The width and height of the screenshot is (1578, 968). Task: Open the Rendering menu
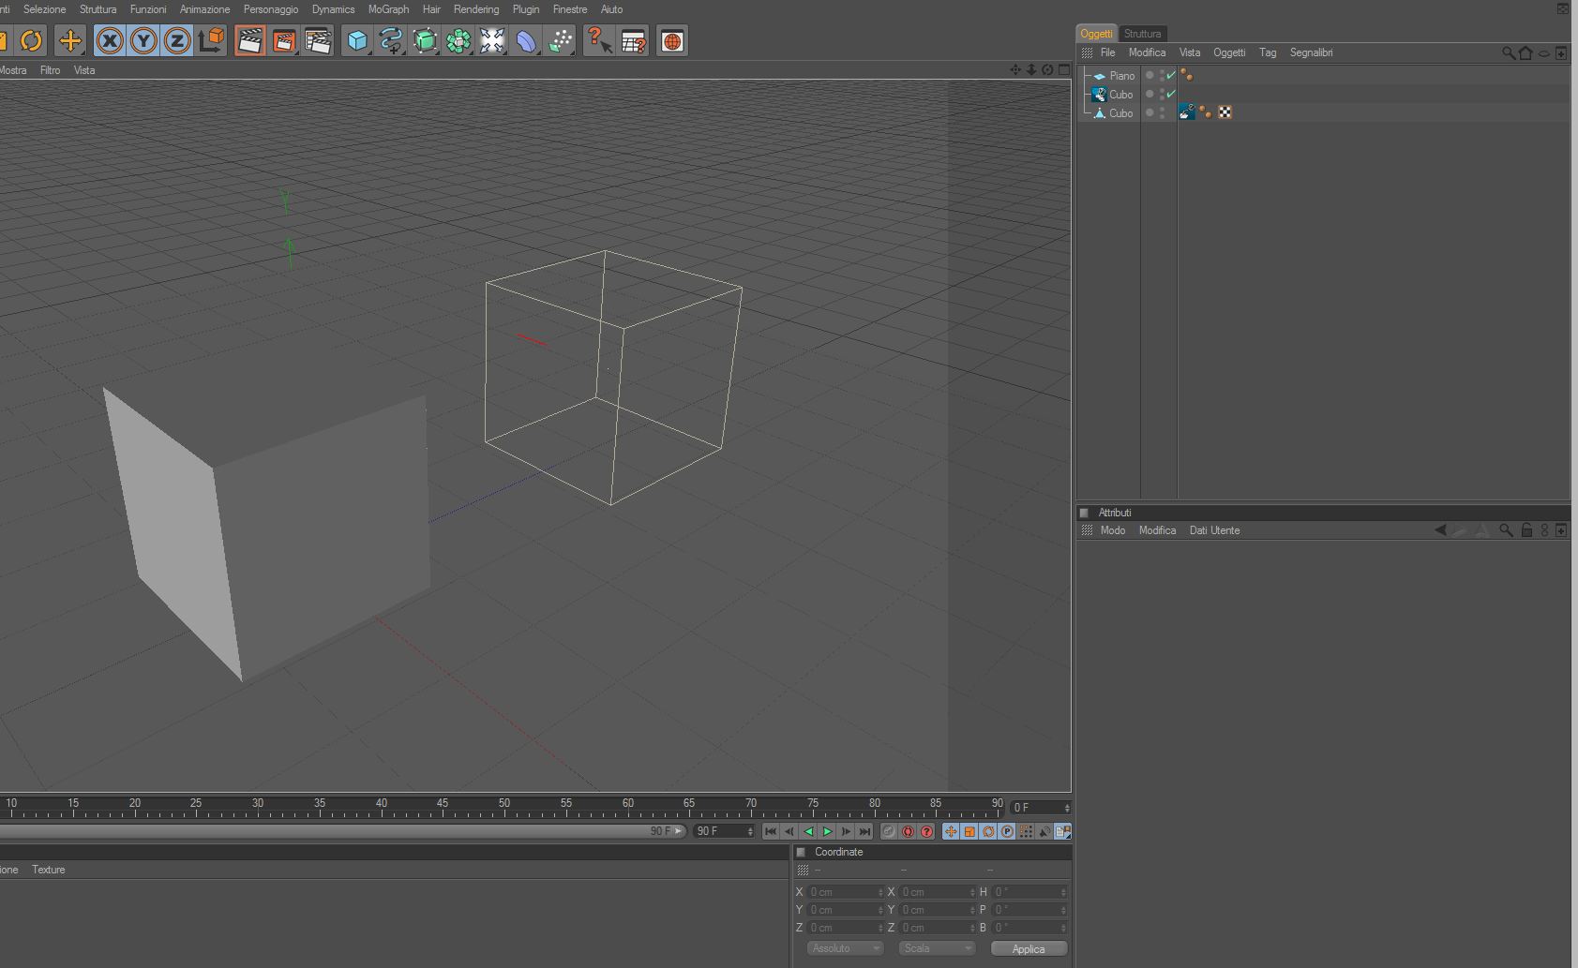(x=476, y=9)
